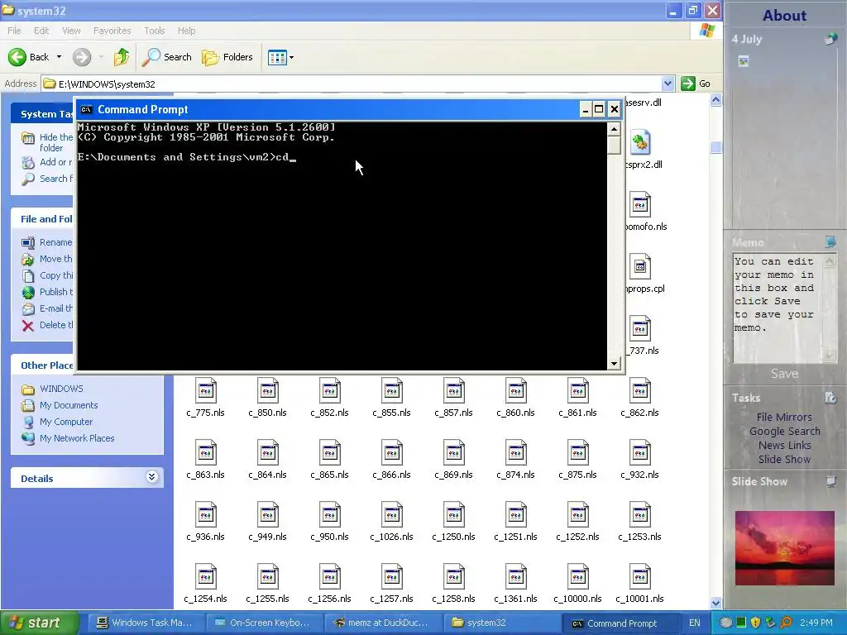Screen dimensions: 847x635
Task: Click the globe icon beside 4 July
Action: coord(830,39)
